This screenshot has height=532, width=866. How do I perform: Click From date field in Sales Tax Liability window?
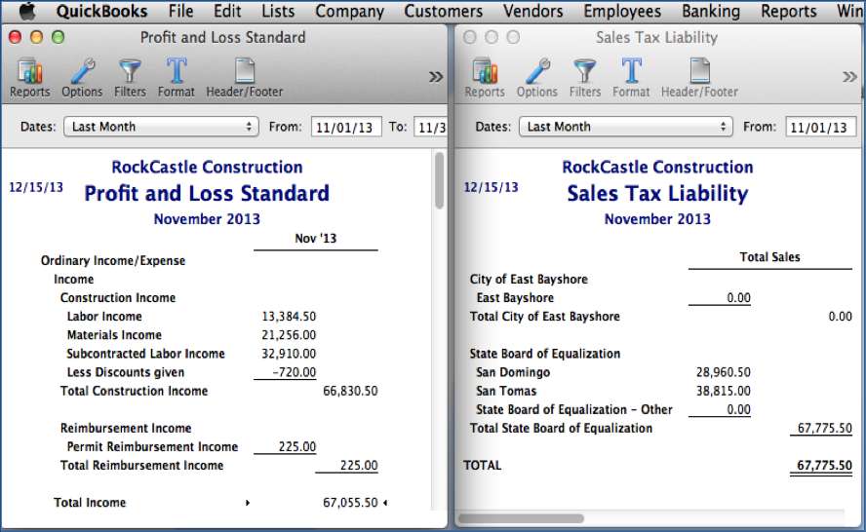point(821,127)
